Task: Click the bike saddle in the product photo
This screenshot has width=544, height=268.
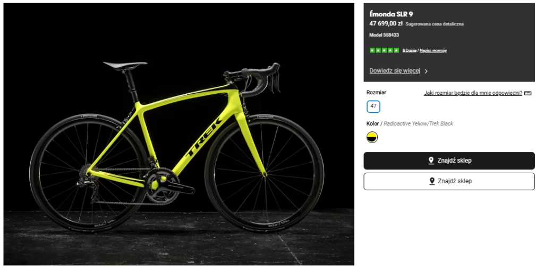Action: tap(125, 65)
